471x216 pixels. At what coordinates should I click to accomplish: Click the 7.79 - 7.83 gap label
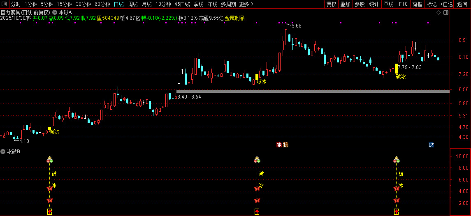[x=410, y=67]
